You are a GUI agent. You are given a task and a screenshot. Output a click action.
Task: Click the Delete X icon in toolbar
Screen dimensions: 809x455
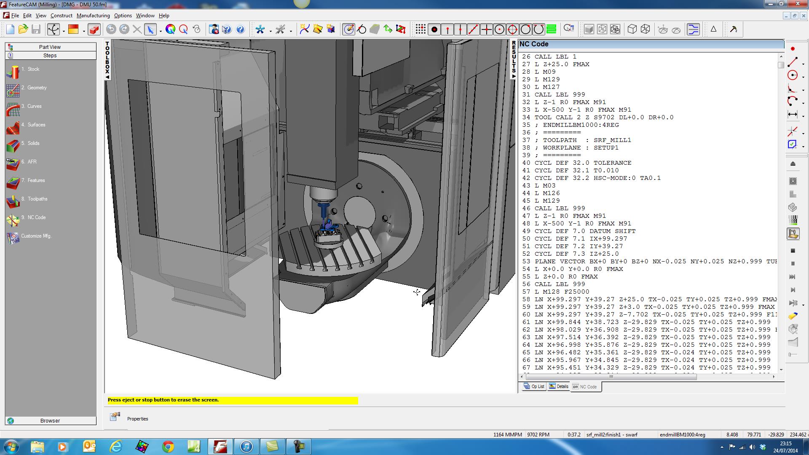click(137, 29)
